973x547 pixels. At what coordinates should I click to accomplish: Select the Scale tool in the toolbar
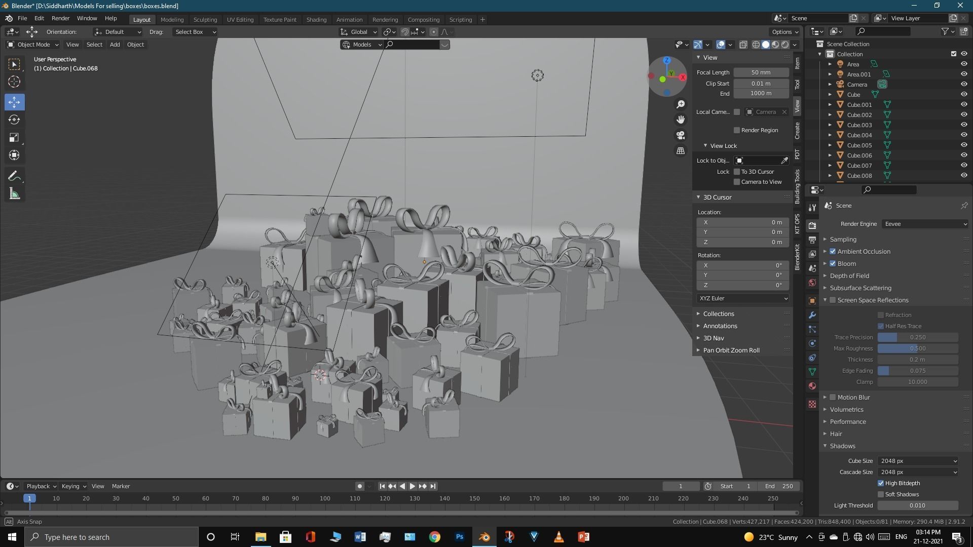[x=14, y=138]
